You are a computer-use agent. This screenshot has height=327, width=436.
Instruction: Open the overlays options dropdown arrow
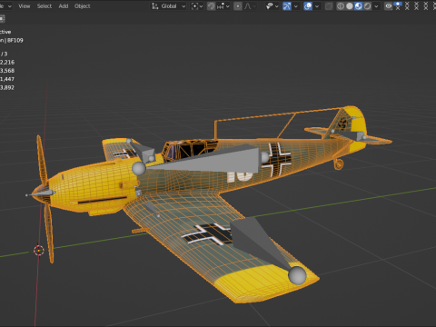tap(317, 6)
